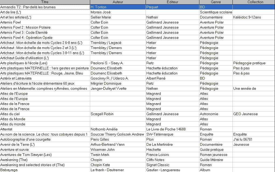Select title 'Arts plastiques à l'école (Les)'
Viewport: 275px width, 172px height.
click(24, 63)
